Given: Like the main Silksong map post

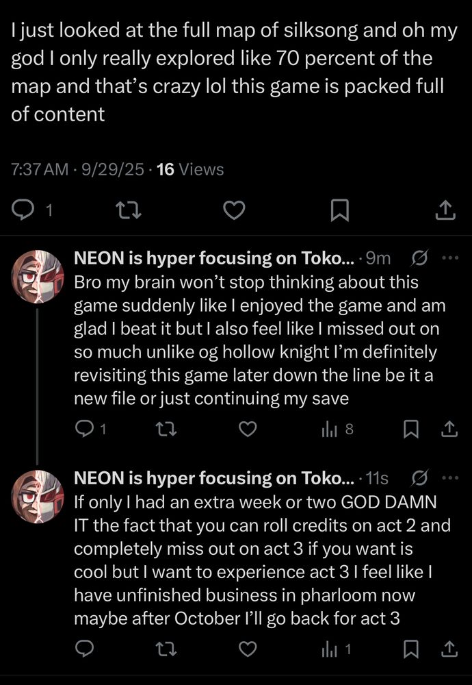Looking at the screenshot, I should (234, 211).
